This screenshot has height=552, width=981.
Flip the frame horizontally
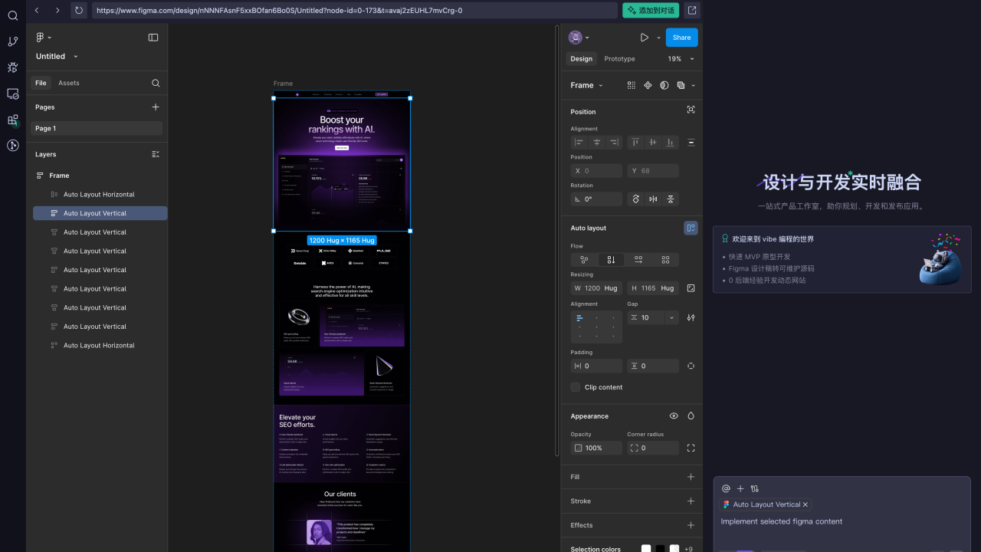point(653,199)
